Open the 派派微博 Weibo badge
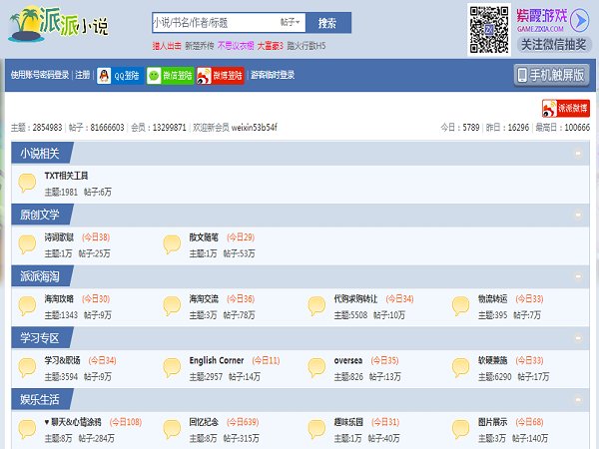 pyautogui.click(x=565, y=108)
